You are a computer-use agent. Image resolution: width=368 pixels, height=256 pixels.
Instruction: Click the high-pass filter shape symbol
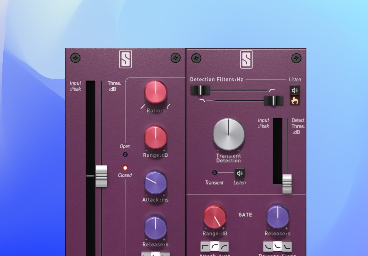pyautogui.click(x=272, y=90)
